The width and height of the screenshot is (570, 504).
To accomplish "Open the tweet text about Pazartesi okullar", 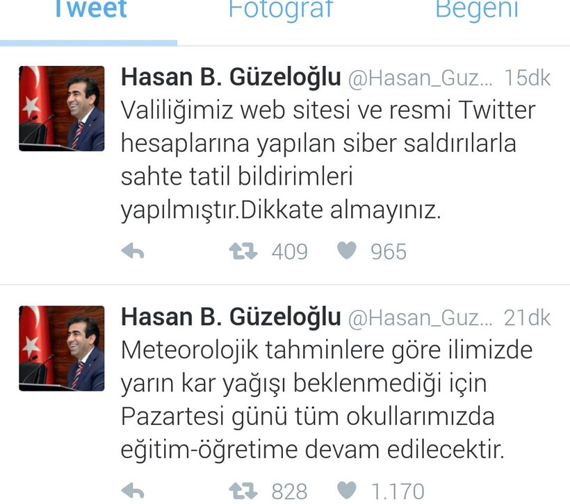I will pyautogui.click(x=327, y=400).
